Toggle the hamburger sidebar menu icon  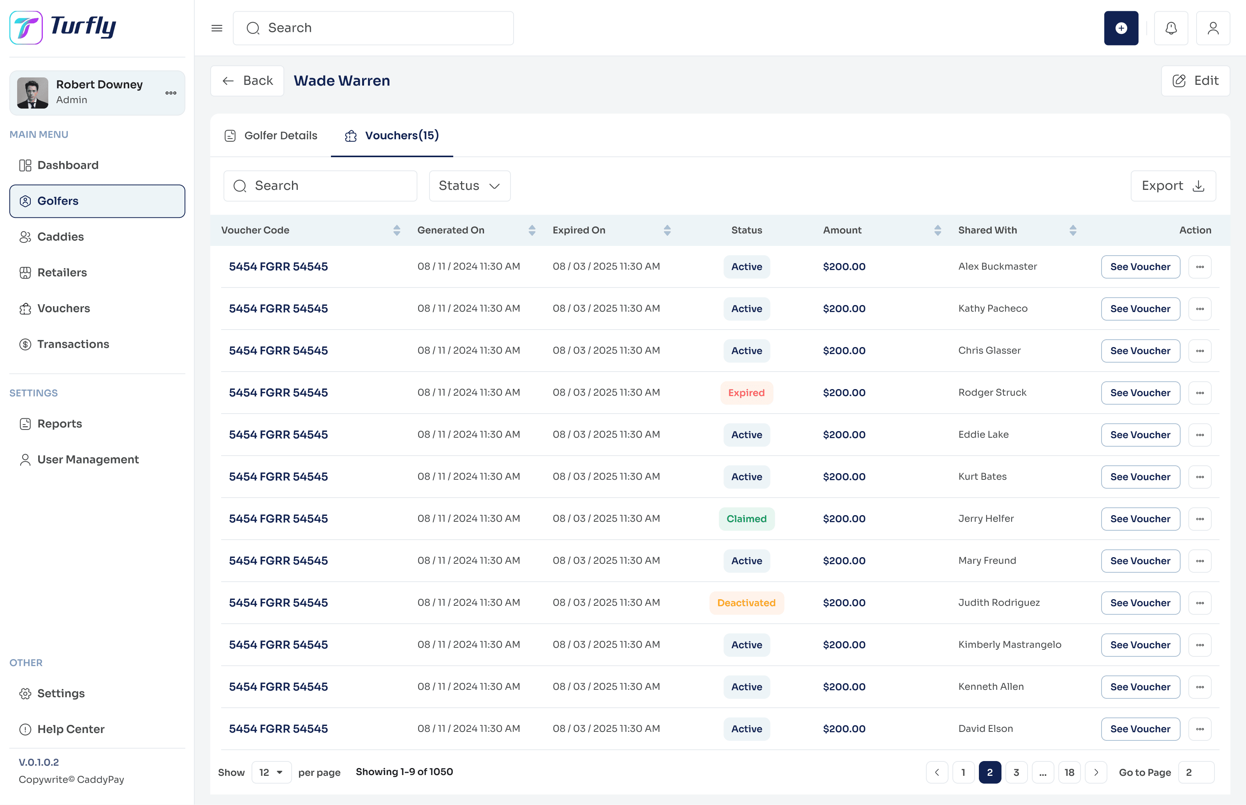[216, 28]
